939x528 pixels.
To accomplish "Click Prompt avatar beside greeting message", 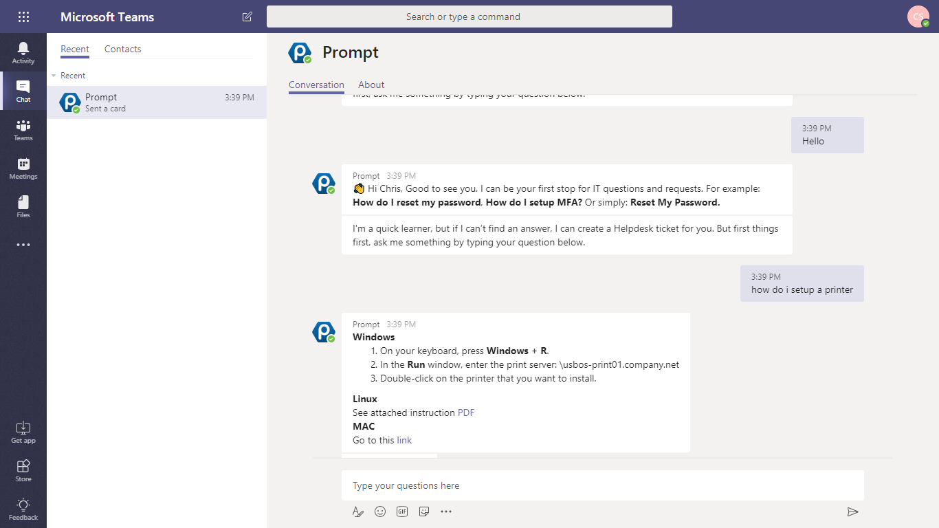I will (x=324, y=183).
